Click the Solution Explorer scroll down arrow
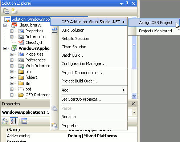The width and height of the screenshot is (180, 142). pos(134,96)
